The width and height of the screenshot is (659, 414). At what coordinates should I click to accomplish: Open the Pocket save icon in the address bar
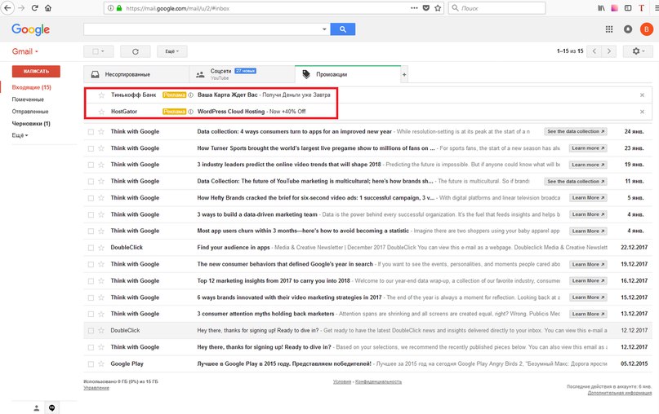coord(426,8)
